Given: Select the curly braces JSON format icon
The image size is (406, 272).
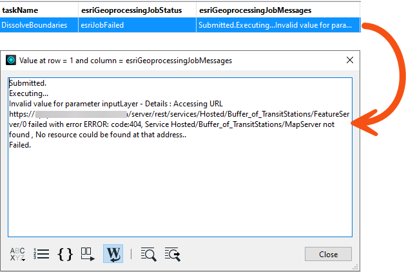Looking at the screenshot, I should pyautogui.click(x=65, y=254).
